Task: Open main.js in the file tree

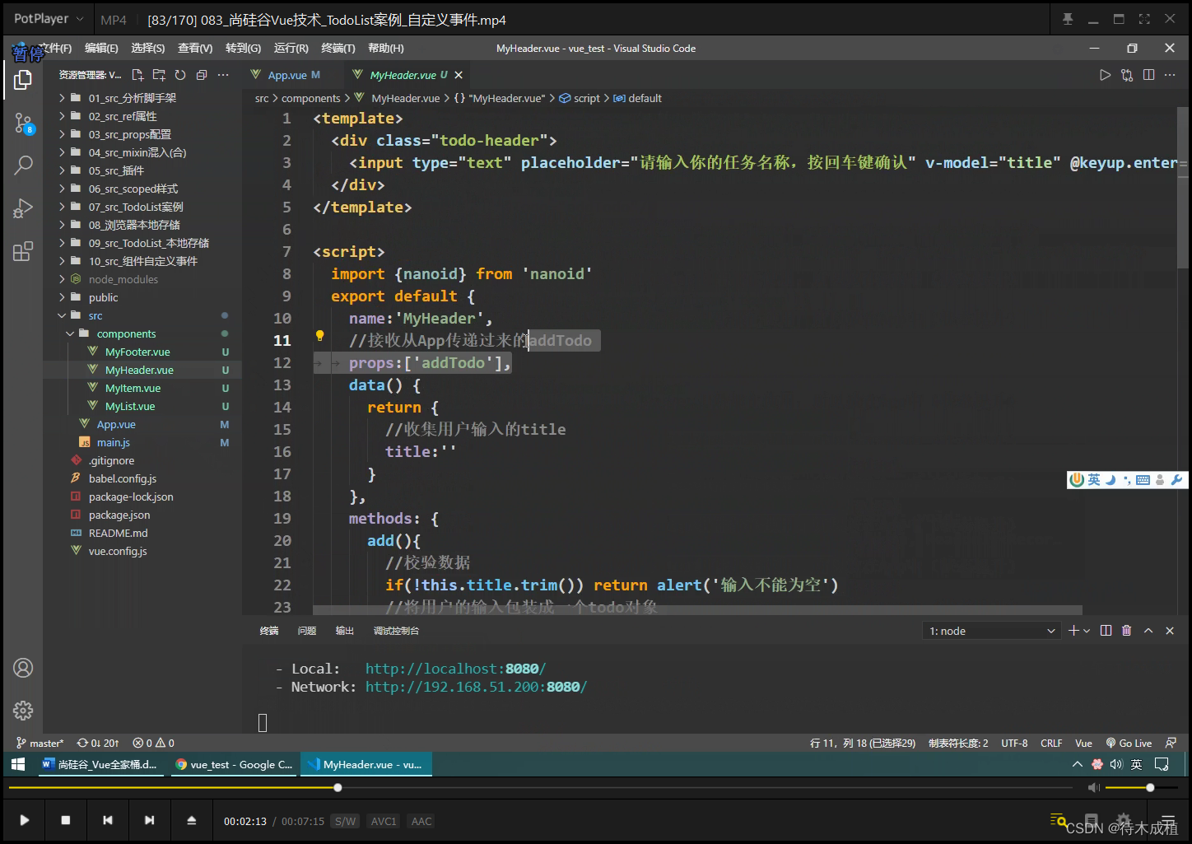Action: click(x=113, y=442)
